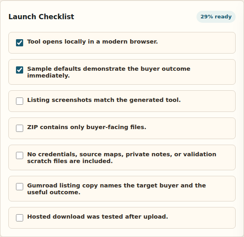Click the 'Hosted download was tested after upload' label
Image resolution: width=244 pixels, height=237 pixels.
pos(97,217)
